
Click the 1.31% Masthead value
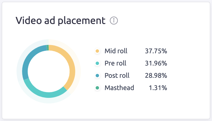tap(158, 88)
